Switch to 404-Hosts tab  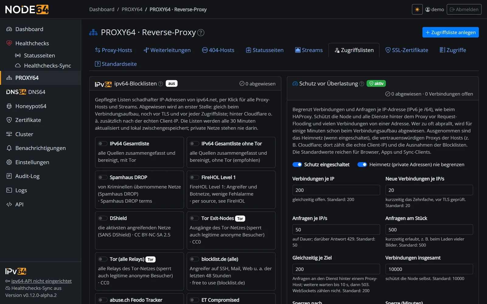(x=218, y=50)
